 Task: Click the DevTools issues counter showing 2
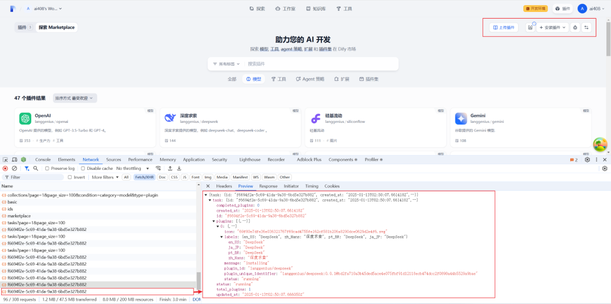pos(574,160)
